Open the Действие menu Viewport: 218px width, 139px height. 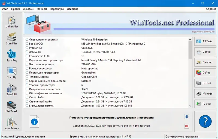72,9
